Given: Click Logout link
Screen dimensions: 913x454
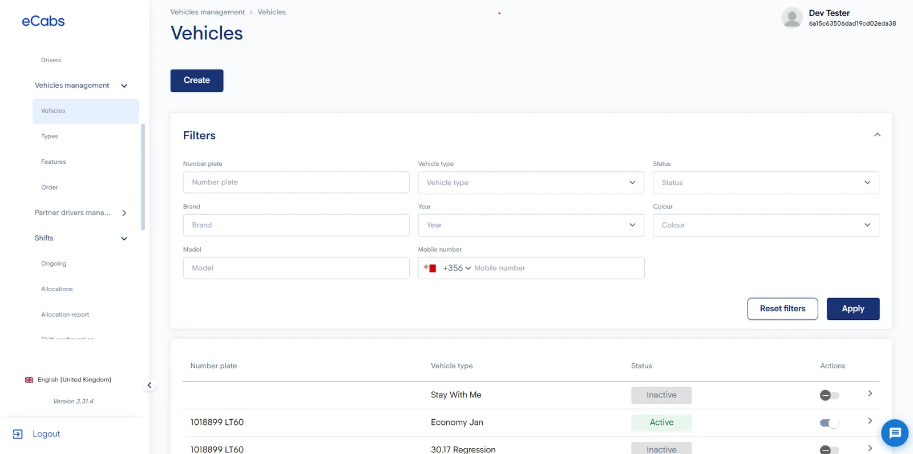Looking at the screenshot, I should click(46, 434).
